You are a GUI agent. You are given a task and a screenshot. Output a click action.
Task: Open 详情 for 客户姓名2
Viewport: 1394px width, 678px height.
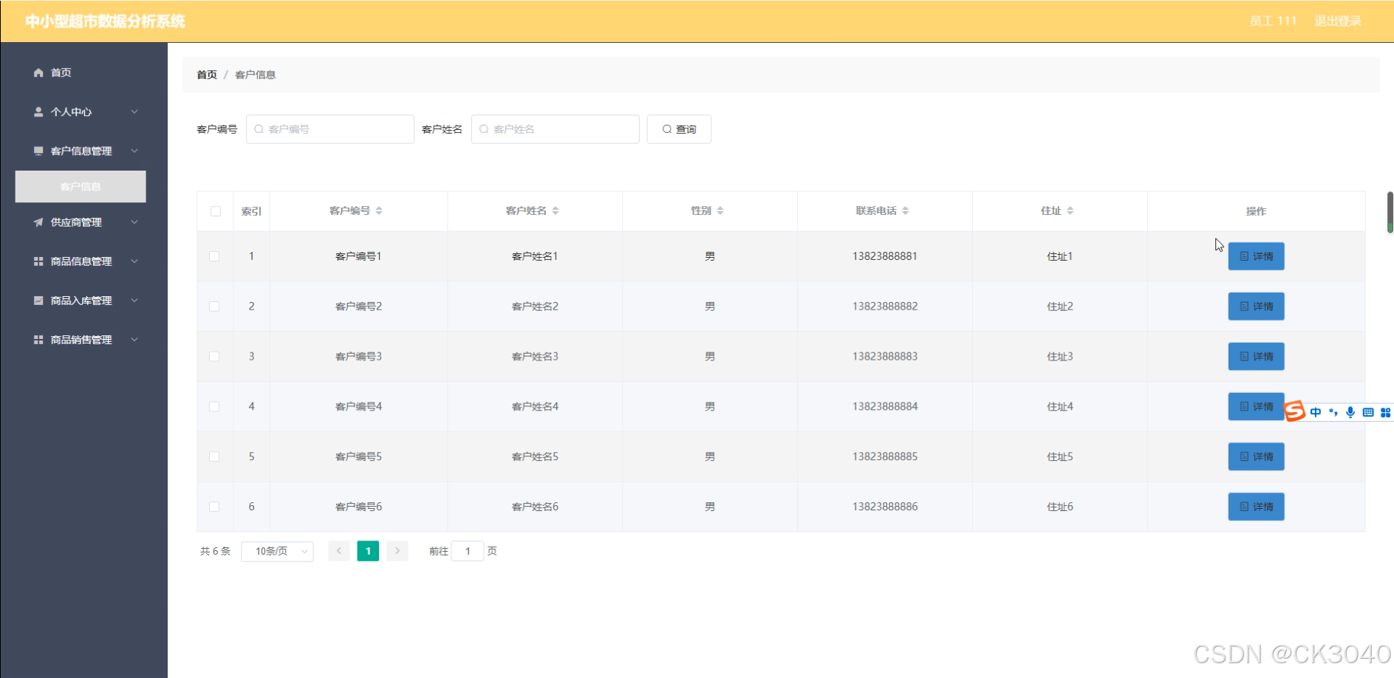1256,307
